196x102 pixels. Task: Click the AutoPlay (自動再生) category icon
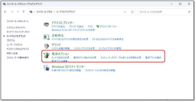46,37
